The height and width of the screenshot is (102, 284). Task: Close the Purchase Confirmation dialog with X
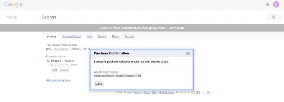tap(188, 53)
